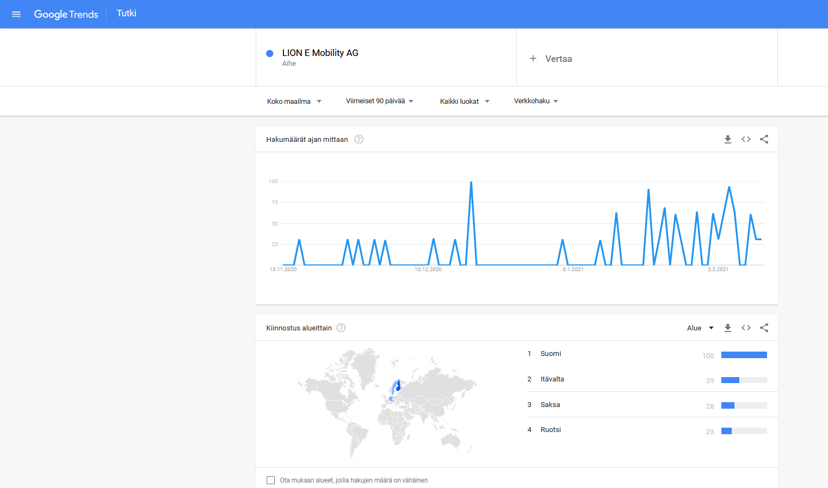Expand the Alue resolution dropdown
The width and height of the screenshot is (828, 488).
pyautogui.click(x=700, y=328)
